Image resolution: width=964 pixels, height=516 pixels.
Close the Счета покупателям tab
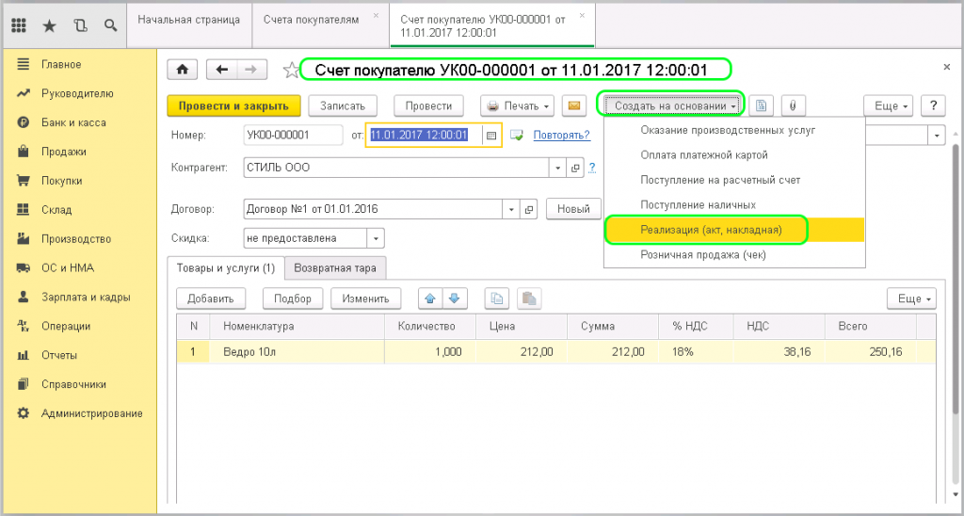(377, 16)
